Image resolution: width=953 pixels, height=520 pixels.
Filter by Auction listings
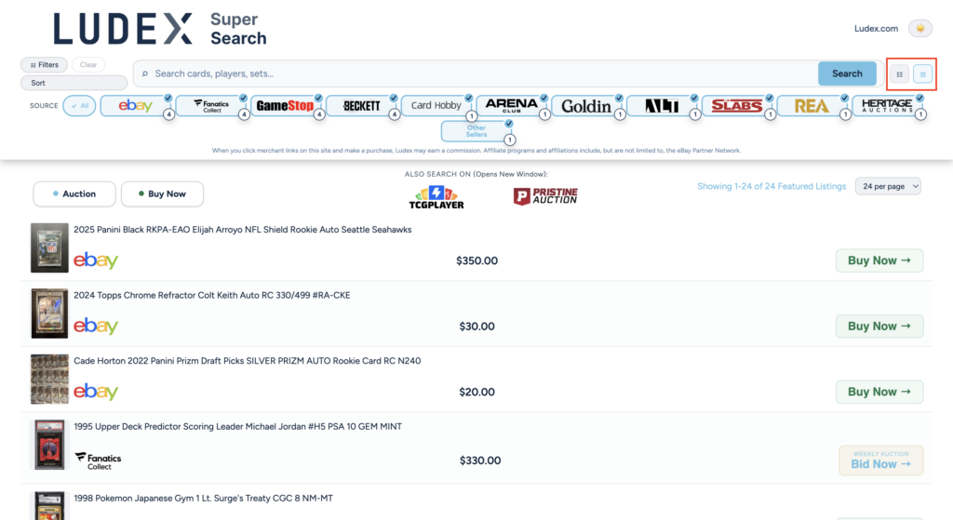tap(74, 193)
